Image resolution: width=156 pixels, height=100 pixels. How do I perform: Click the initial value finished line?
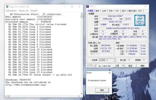37,24
